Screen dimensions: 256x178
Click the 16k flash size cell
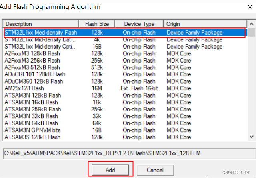click(97, 103)
